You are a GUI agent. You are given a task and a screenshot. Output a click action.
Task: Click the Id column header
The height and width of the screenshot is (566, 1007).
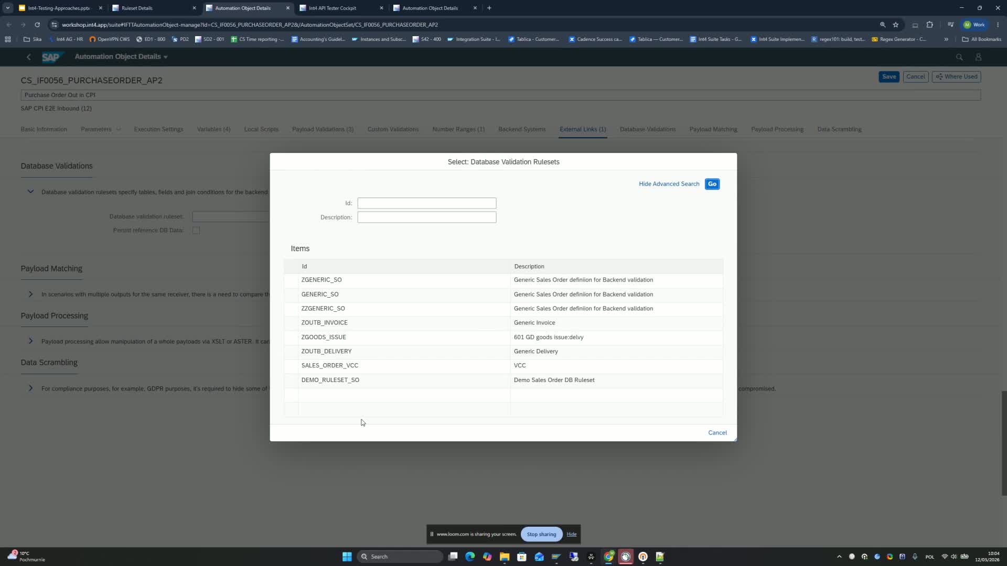click(x=404, y=266)
